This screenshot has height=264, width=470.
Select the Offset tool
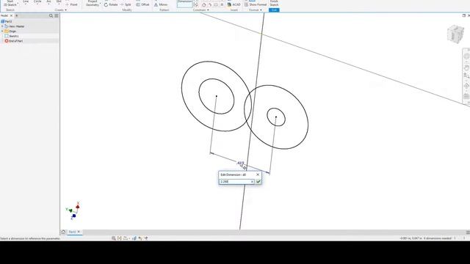(x=142, y=5)
